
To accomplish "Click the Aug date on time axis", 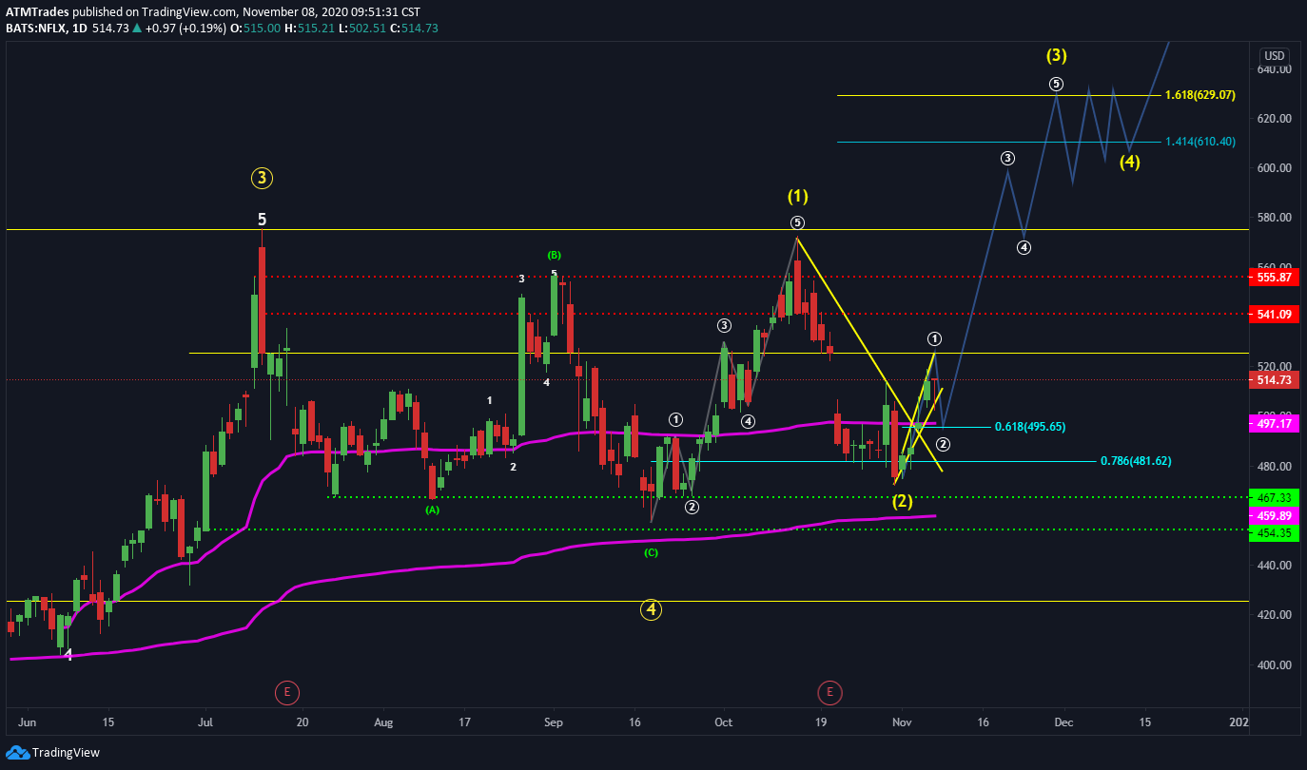I will pyautogui.click(x=383, y=722).
